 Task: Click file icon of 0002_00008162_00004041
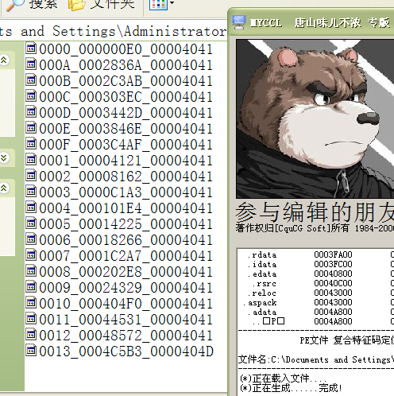pyautogui.click(x=31, y=175)
